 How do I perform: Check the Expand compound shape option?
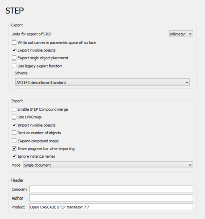[x=14, y=141]
